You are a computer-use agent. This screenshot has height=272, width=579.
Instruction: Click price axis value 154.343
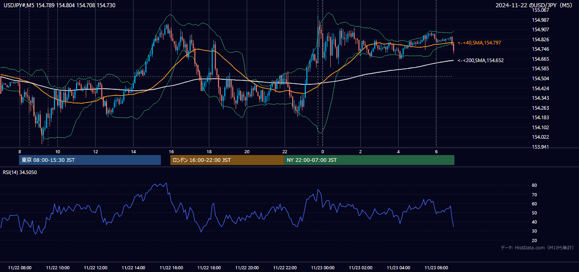point(540,98)
